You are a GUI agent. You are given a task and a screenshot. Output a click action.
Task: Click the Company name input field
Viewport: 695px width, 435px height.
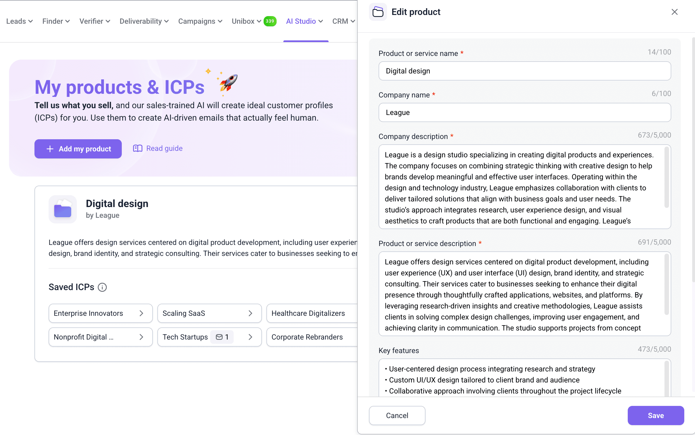click(x=524, y=112)
